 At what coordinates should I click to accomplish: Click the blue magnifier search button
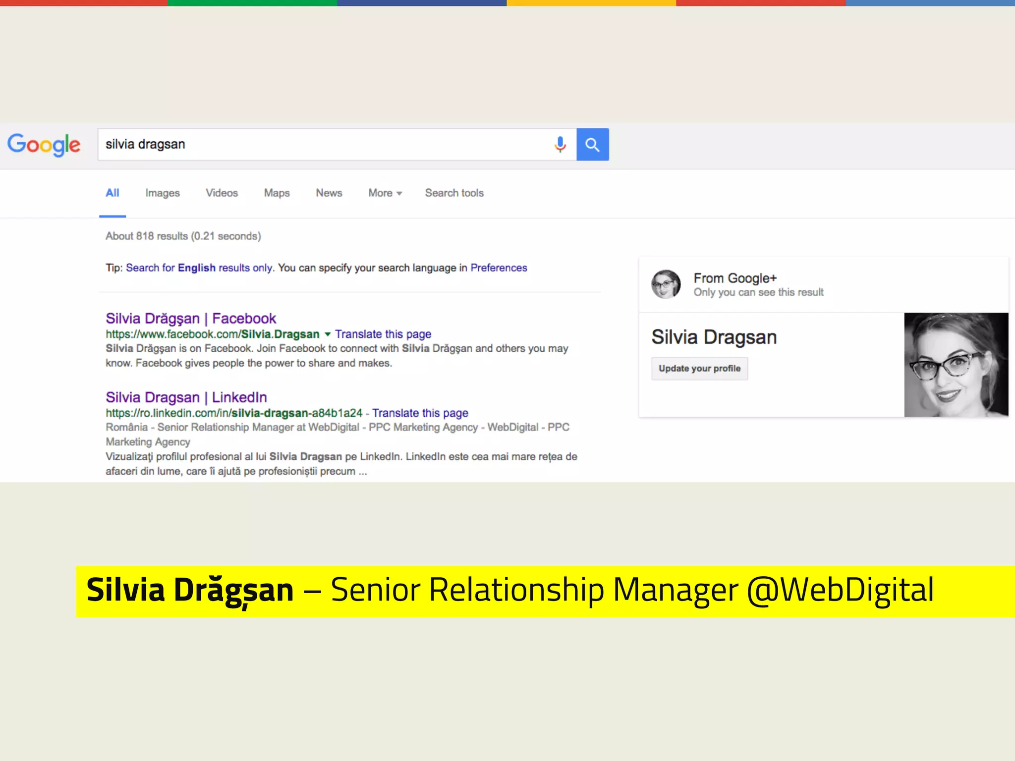(593, 145)
